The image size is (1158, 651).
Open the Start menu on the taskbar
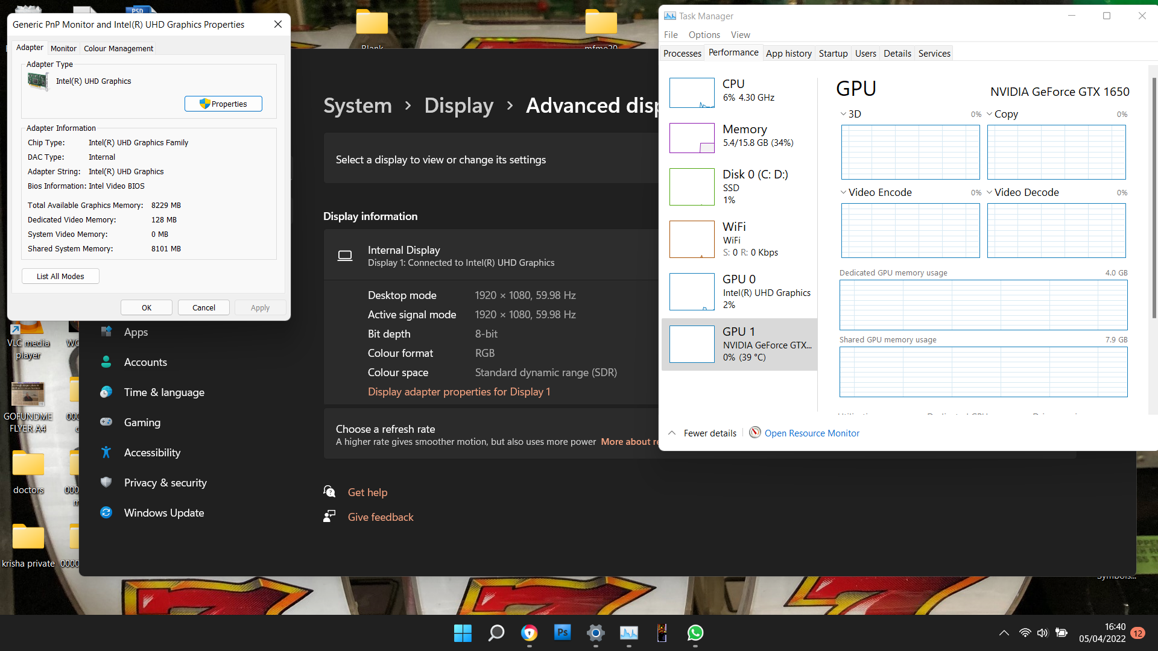point(463,633)
